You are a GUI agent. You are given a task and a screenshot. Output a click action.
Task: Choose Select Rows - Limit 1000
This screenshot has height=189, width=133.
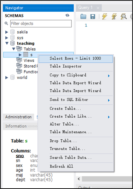(x=76, y=59)
